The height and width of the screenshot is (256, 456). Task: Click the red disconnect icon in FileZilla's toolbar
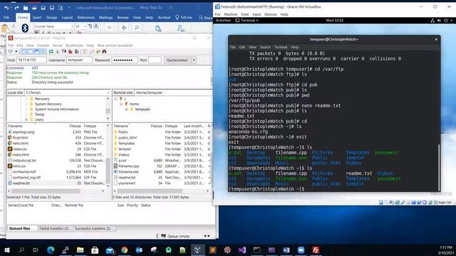point(71,52)
